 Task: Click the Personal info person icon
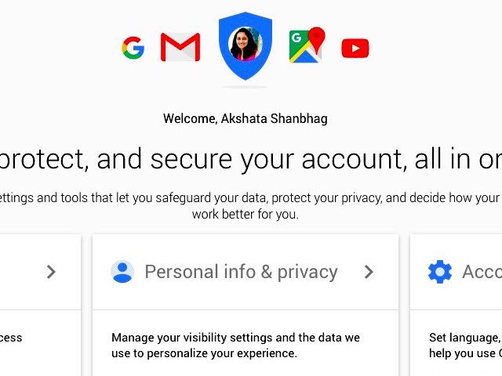[122, 272]
